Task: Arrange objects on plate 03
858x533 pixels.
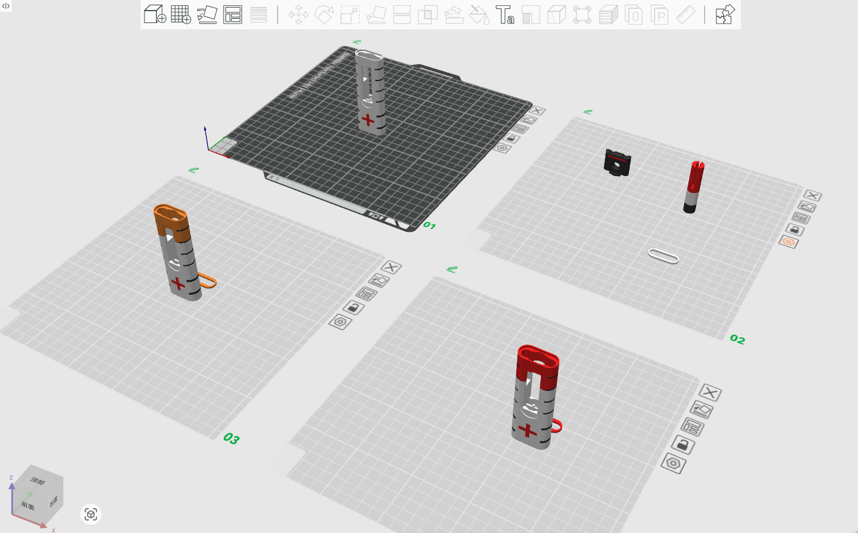Action: 366,294
